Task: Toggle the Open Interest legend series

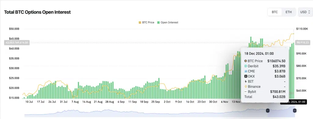Action: tap(168, 23)
